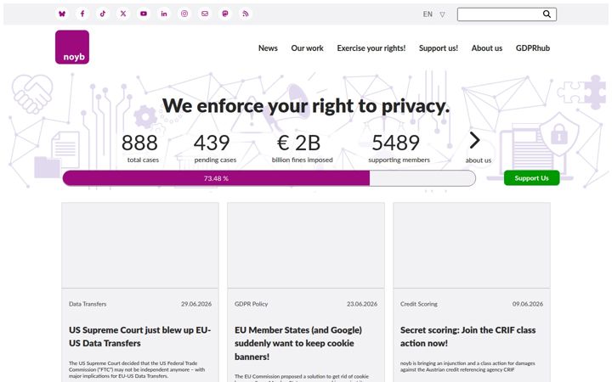This screenshot has width=612, height=382.
Task: Open US Supreme Court Data Transfers article
Action: tap(139, 336)
